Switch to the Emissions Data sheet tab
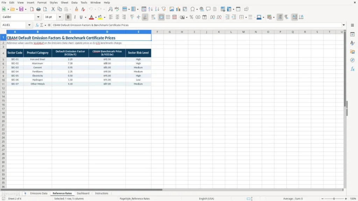This screenshot has height=201, width=358. (39, 193)
